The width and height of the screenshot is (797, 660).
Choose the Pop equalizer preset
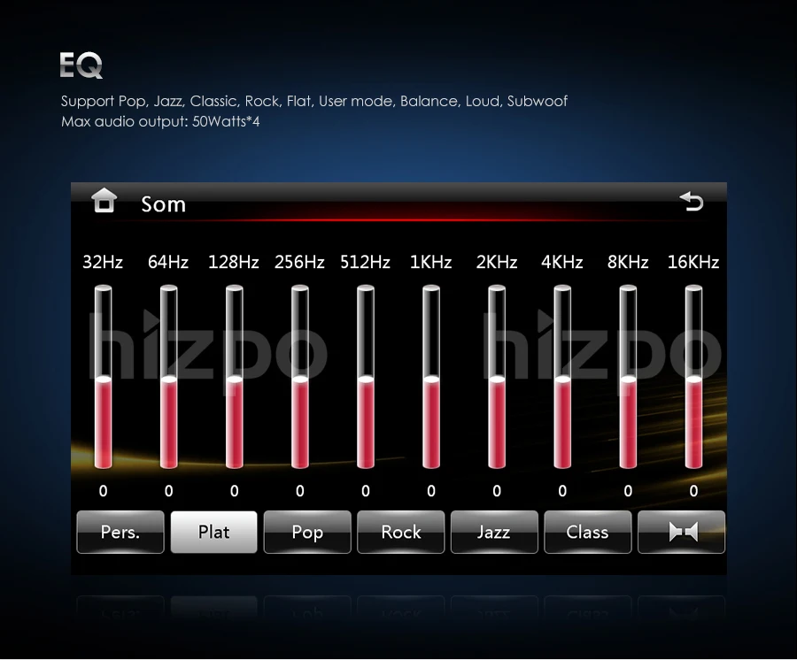(x=307, y=532)
